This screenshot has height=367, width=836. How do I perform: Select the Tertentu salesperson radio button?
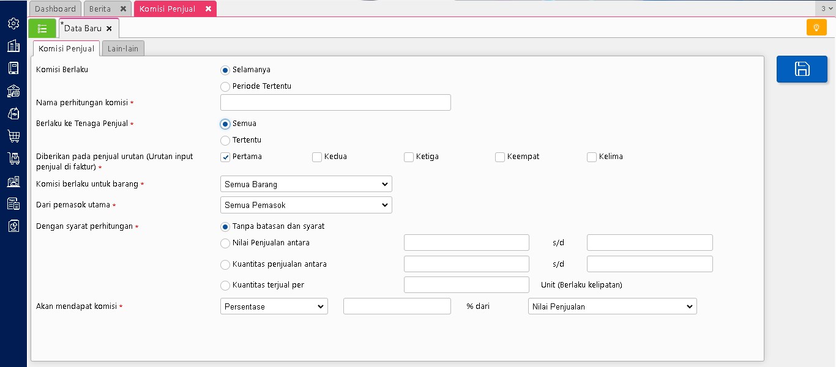[x=225, y=141]
